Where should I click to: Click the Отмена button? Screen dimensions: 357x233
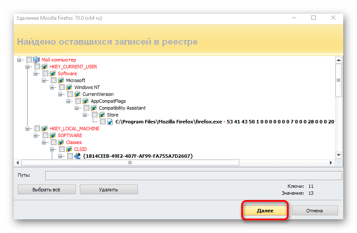click(x=315, y=211)
